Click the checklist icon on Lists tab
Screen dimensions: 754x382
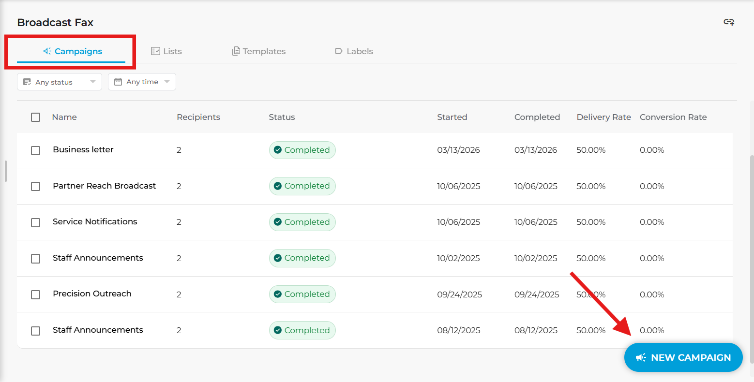(155, 51)
